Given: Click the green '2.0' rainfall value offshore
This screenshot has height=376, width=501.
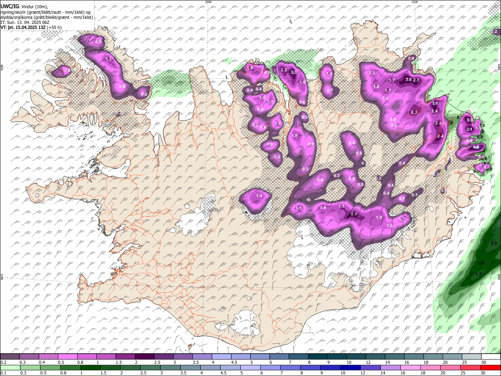Looking at the screenshot, I should (494, 243).
